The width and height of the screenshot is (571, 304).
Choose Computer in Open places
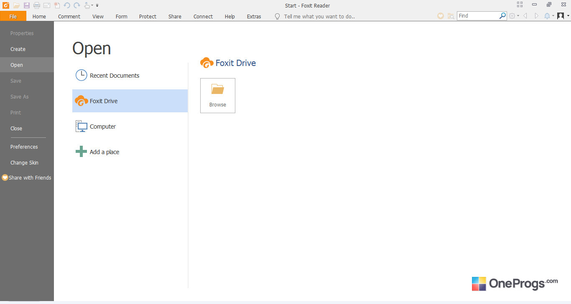tap(130, 127)
